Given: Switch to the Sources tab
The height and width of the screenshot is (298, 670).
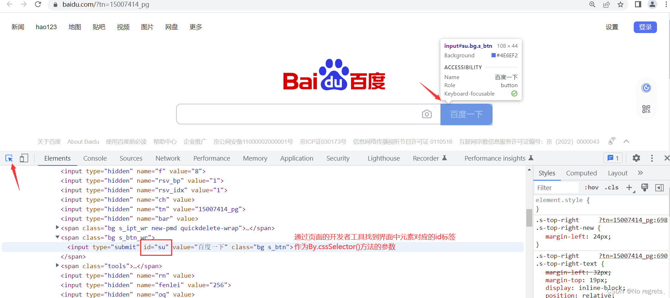Looking at the screenshot, I should tap(131, 158).
